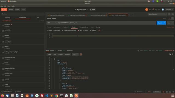Search the response with magnifier icon
This screenshot has height=98, width=175.
pyautogui.click(x=173, y=54)
